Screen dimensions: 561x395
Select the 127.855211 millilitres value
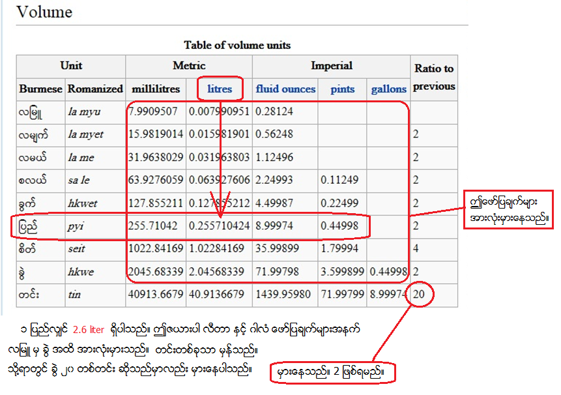click(156, 203)
